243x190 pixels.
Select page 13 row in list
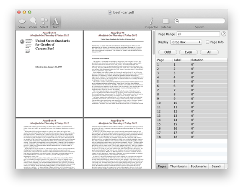pos(192,116)
